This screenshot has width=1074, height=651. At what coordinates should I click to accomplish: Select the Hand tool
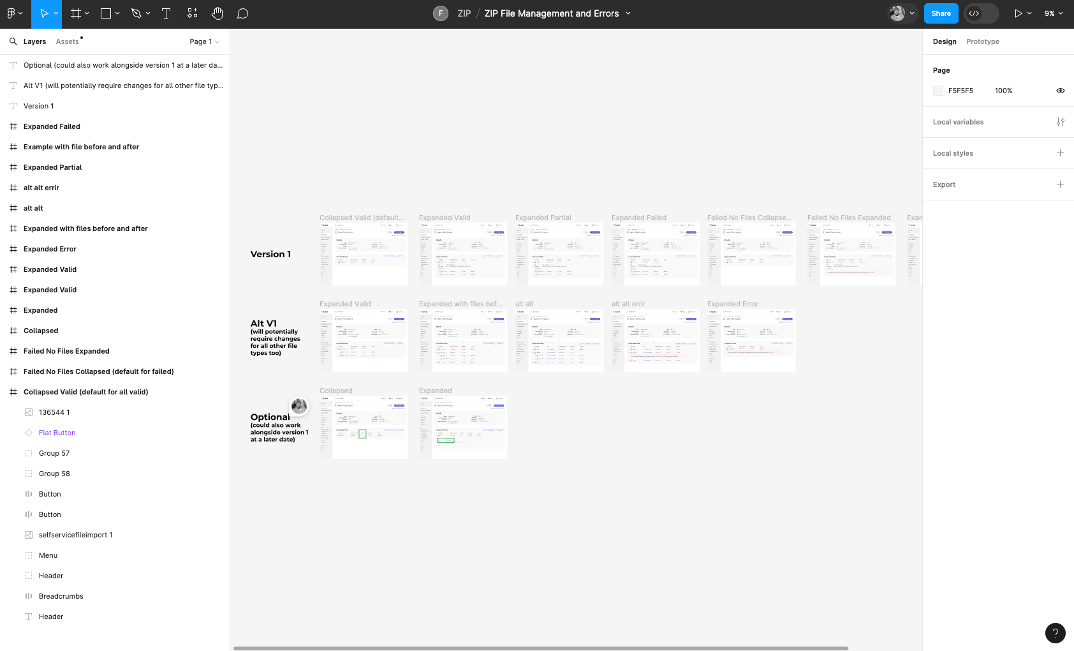click(217, 13)
